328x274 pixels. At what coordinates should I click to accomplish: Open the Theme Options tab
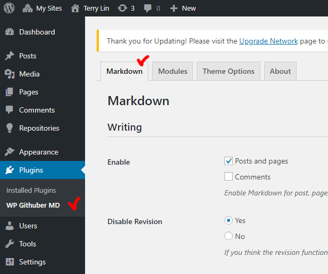(x=229, y=71)
